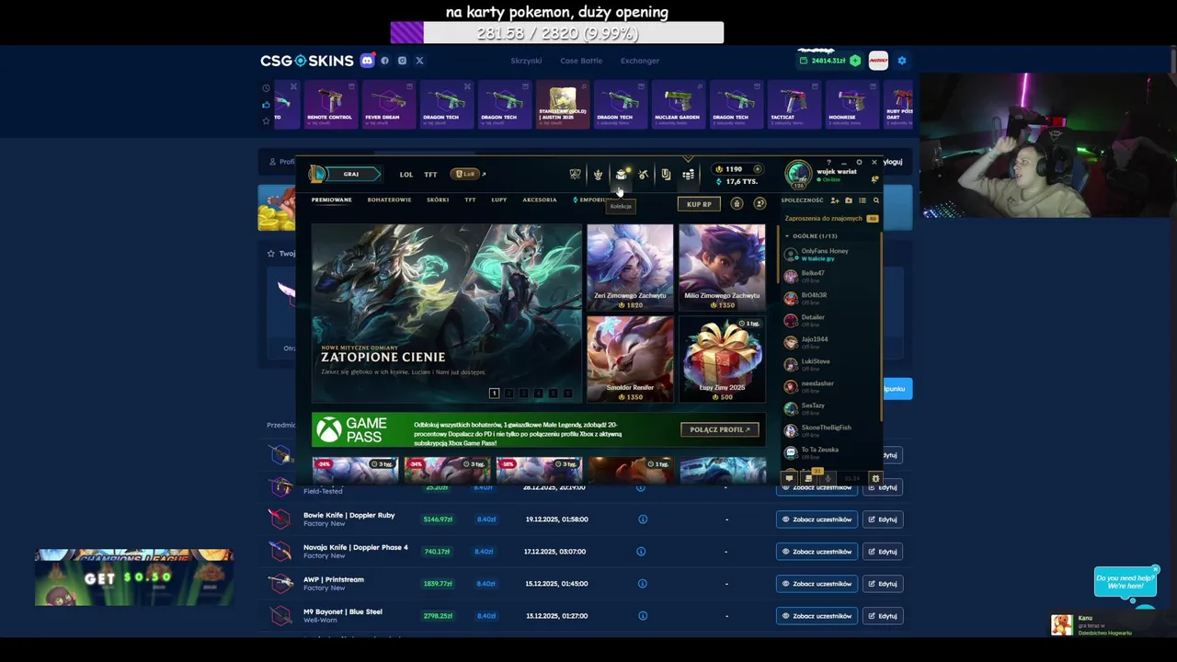
Task: Open the Zatopione Cienie featured banner
Action: pos(446,314)
